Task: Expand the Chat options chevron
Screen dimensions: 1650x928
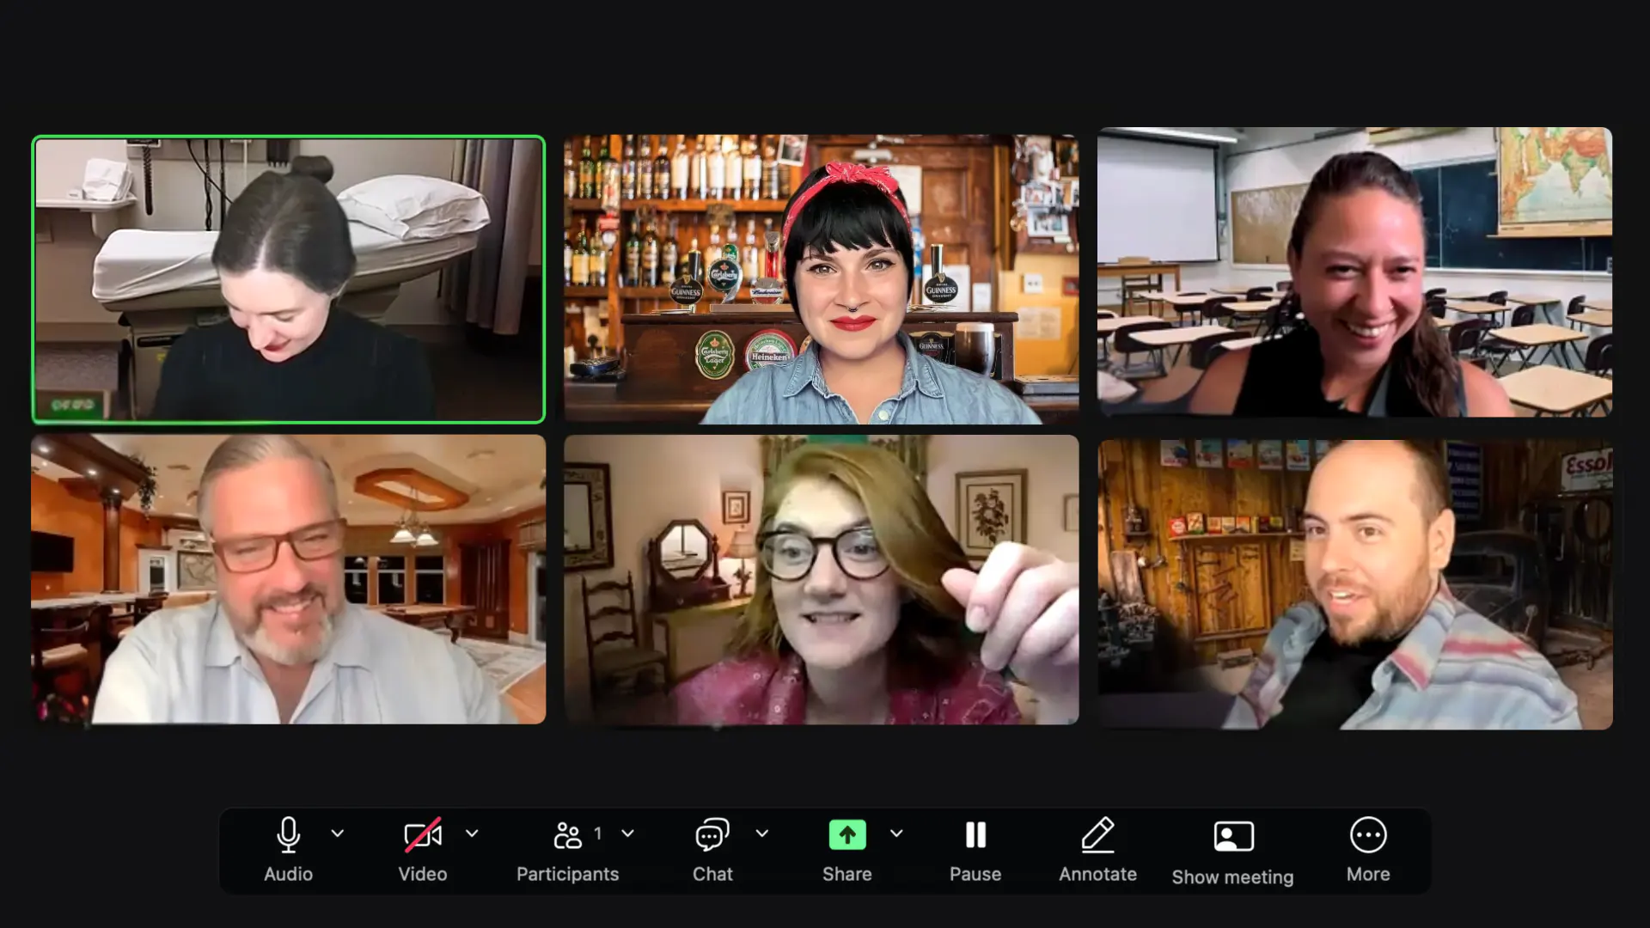Action: click(x=762, y=833)
